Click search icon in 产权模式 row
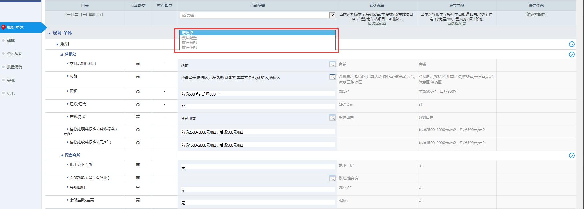 click(332, 117)
